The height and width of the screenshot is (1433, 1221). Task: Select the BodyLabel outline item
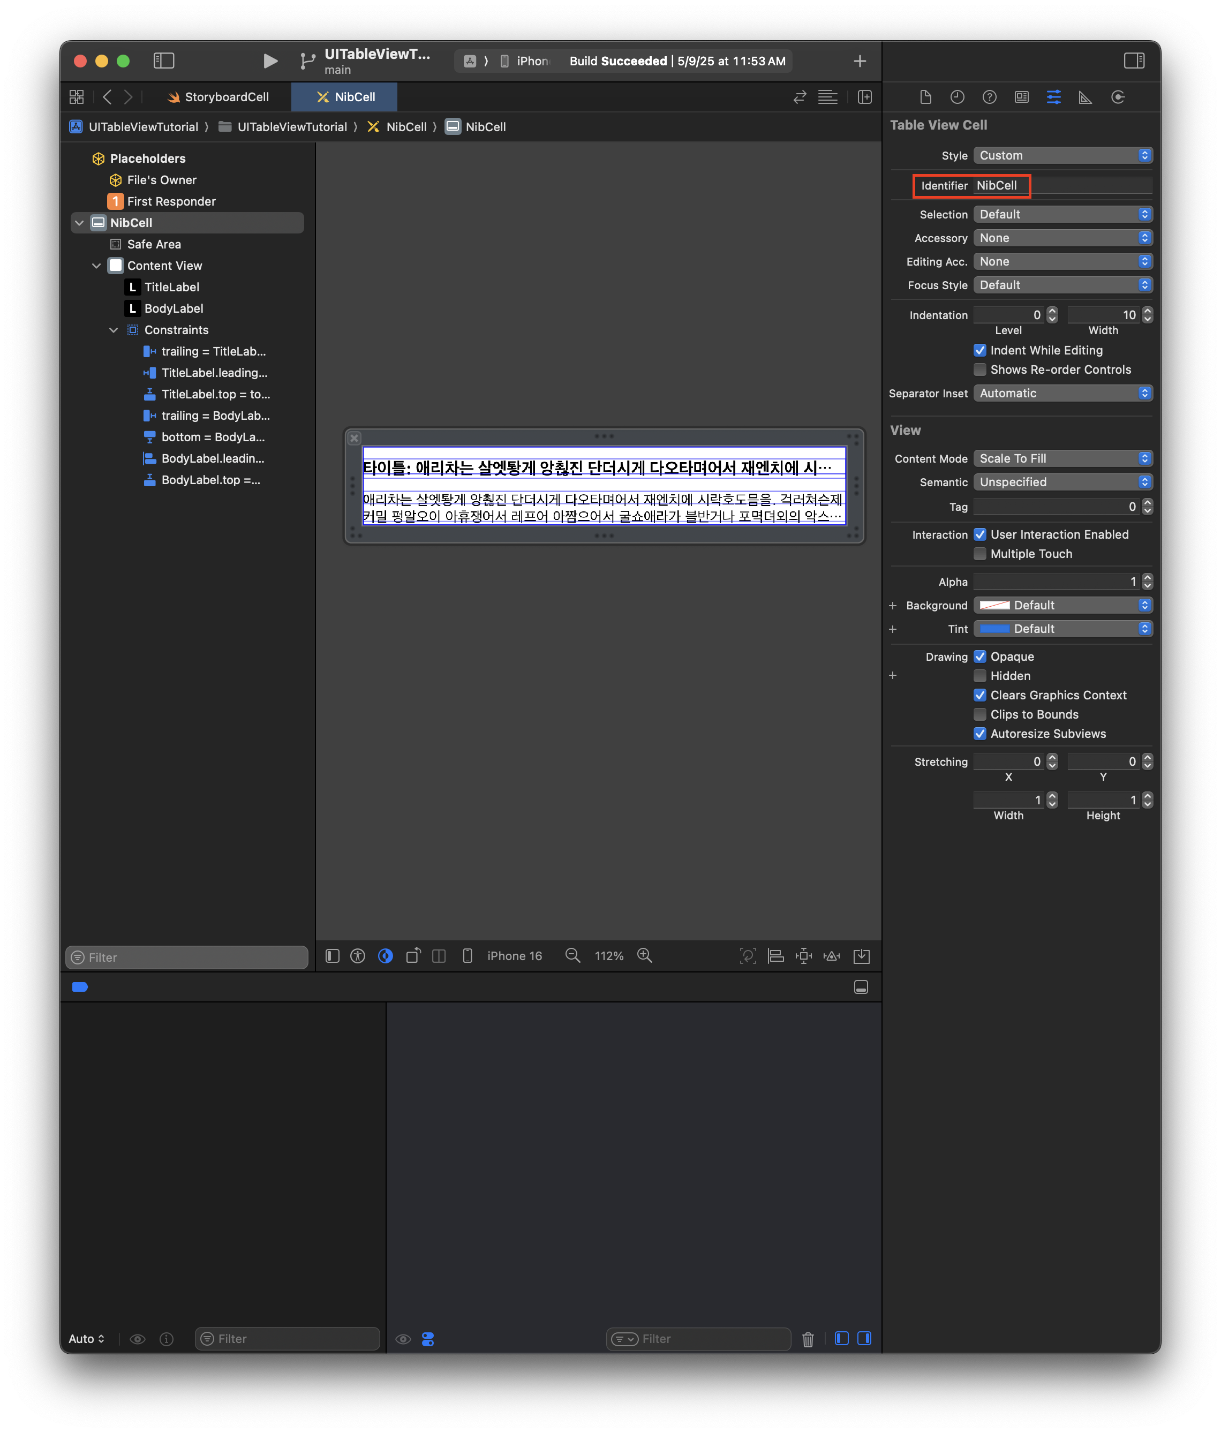174,308
